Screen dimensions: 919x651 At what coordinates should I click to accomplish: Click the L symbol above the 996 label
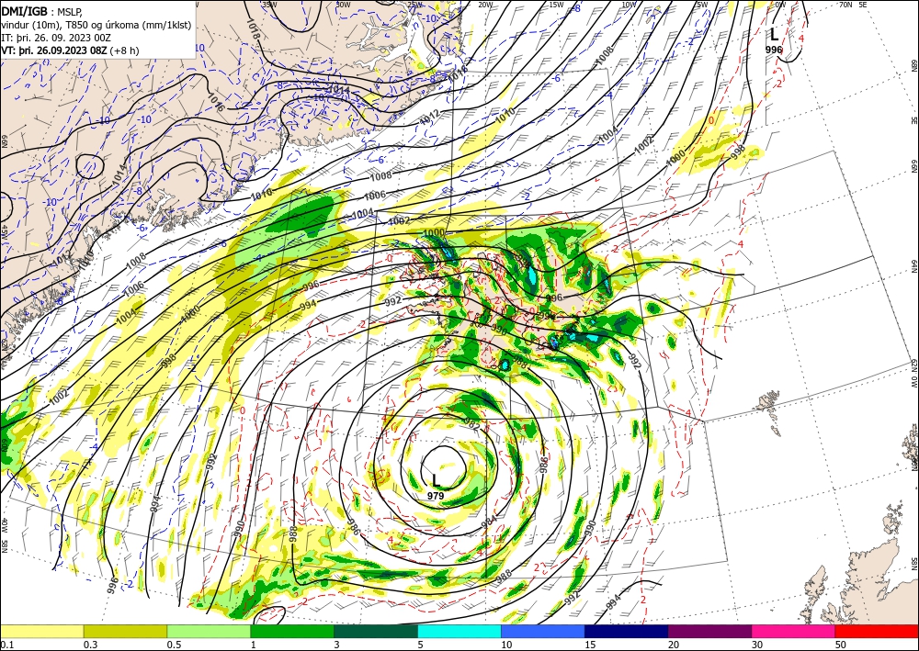774,35
